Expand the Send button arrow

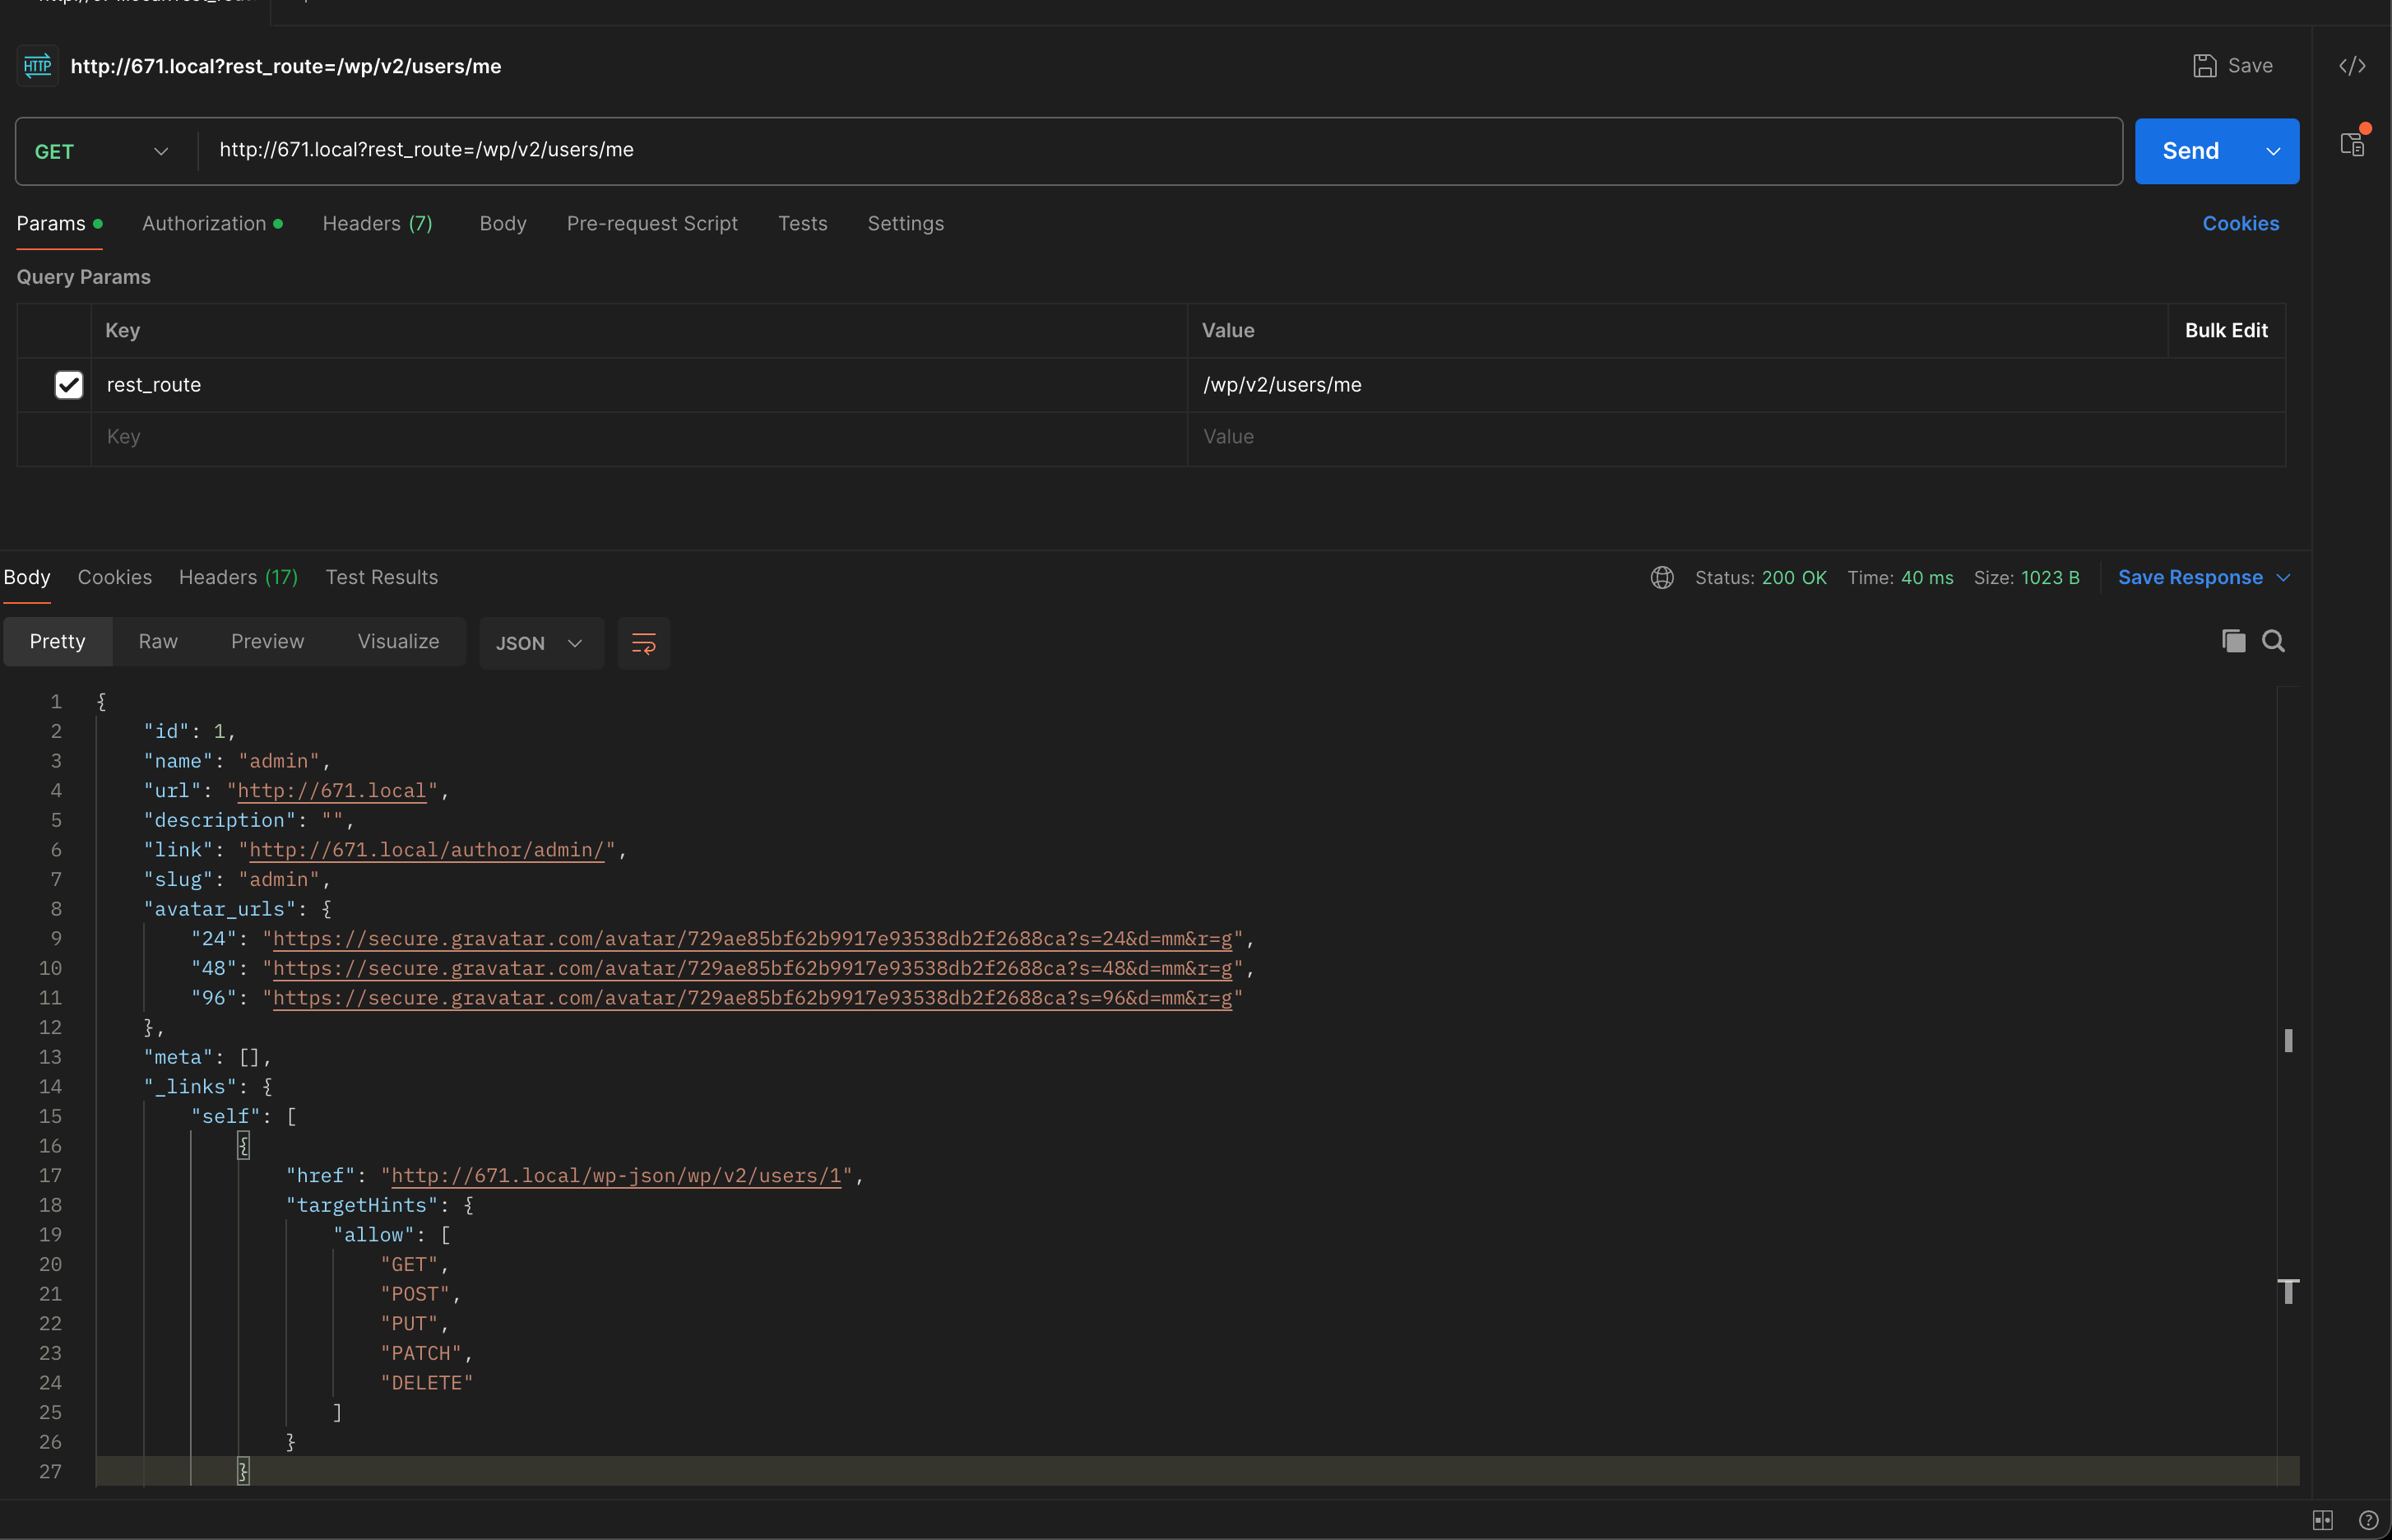[x=2272, y=152]
